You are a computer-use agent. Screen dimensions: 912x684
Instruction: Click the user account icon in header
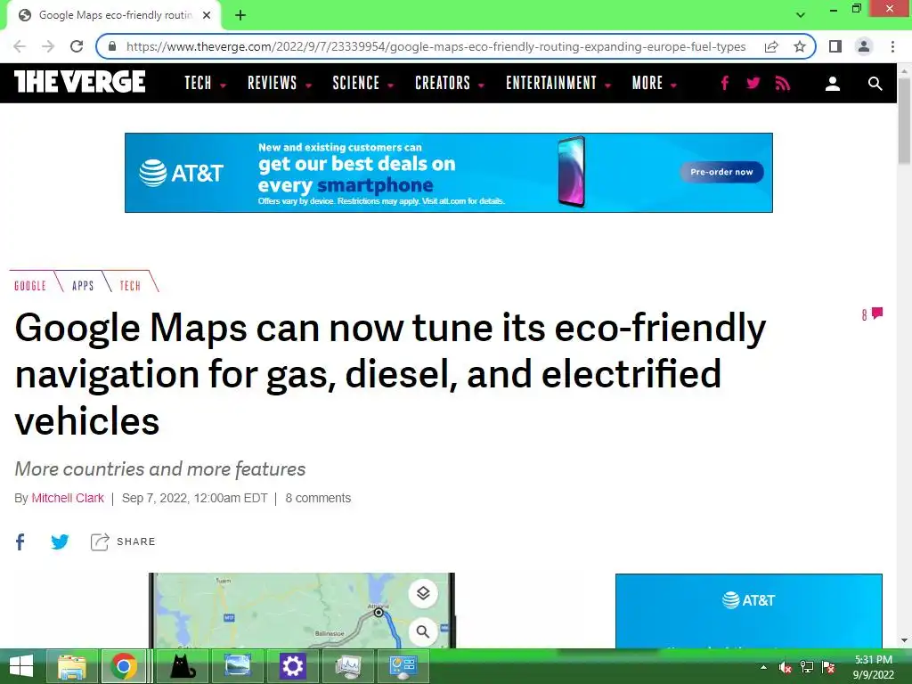tap(833, 84)
